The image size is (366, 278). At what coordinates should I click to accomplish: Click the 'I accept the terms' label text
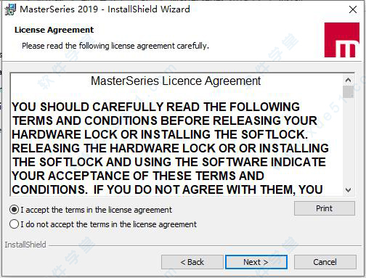coord(97,210)
